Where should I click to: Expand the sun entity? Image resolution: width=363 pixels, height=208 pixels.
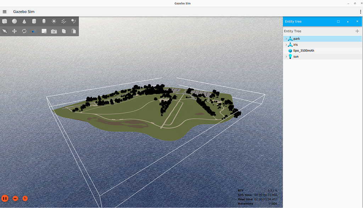286,56
